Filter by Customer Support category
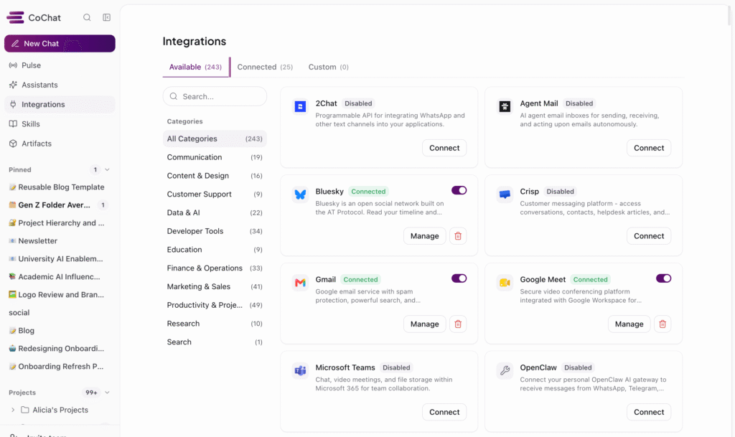735x437 pixels. pos(215,194)
